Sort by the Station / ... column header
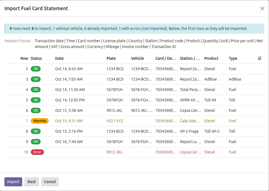This screenshot has width=269, height=191. 190,58
